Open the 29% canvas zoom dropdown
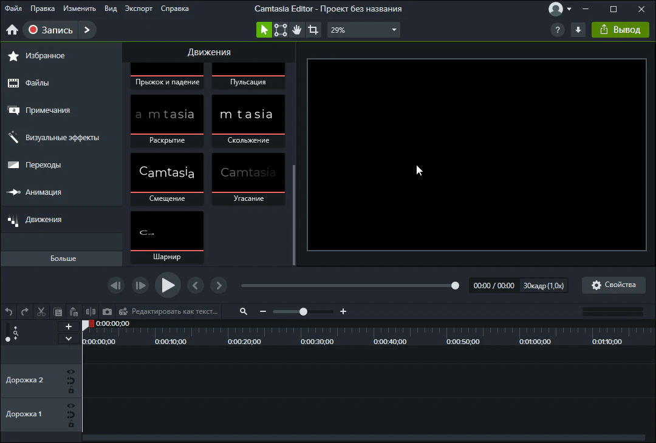 click(x=363, y=30)
